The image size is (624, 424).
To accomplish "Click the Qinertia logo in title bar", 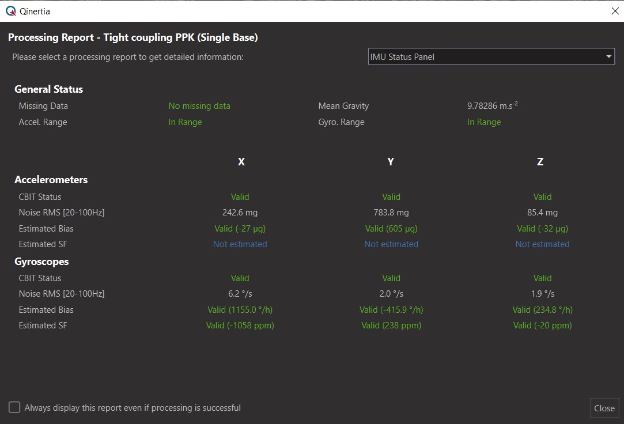I will tap(10, 11).
